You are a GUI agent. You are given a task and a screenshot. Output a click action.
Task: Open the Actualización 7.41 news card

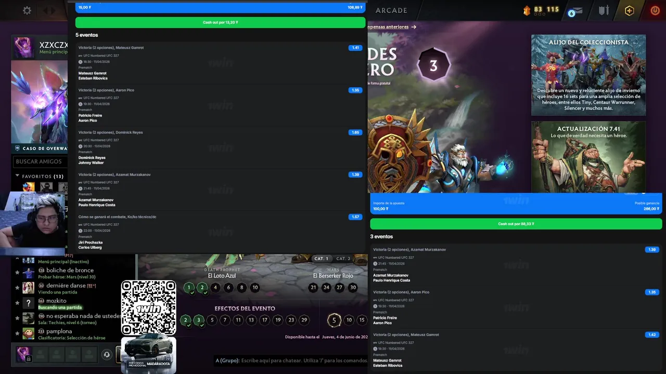tap(588, 157)
